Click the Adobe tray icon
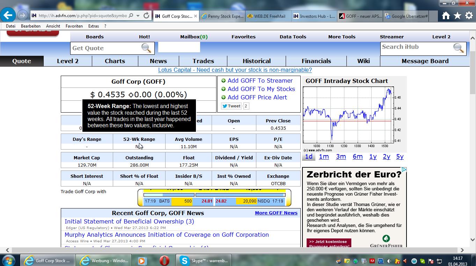Viewport: 476px width, 266px height. pos(372,261)
